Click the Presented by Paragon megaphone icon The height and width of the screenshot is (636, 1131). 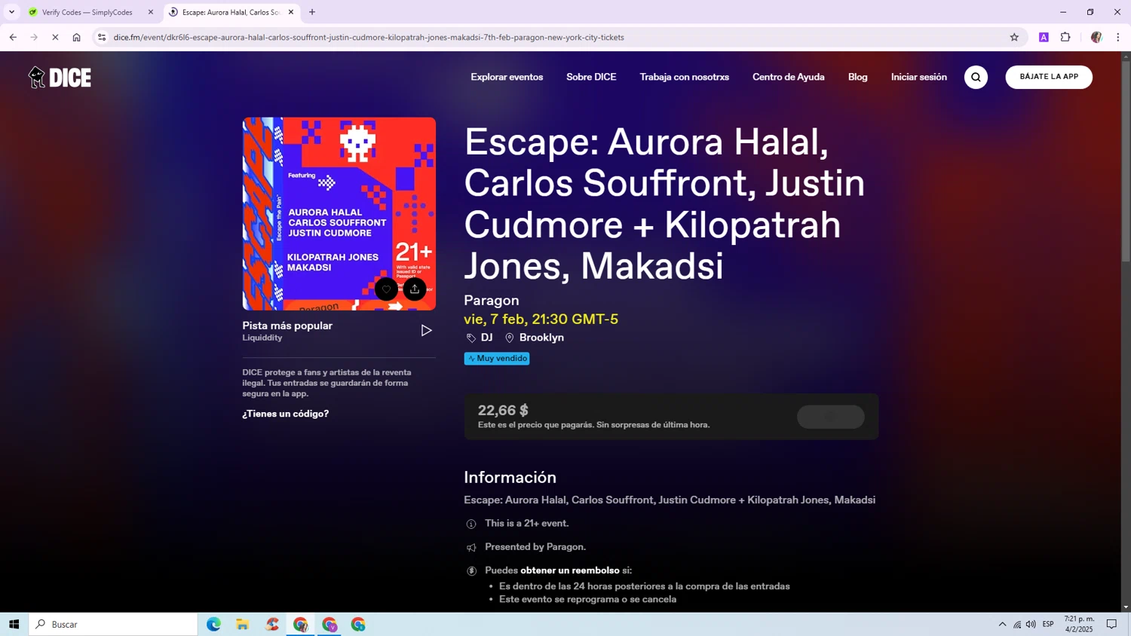pyautogui.click(x=471, y=548)
